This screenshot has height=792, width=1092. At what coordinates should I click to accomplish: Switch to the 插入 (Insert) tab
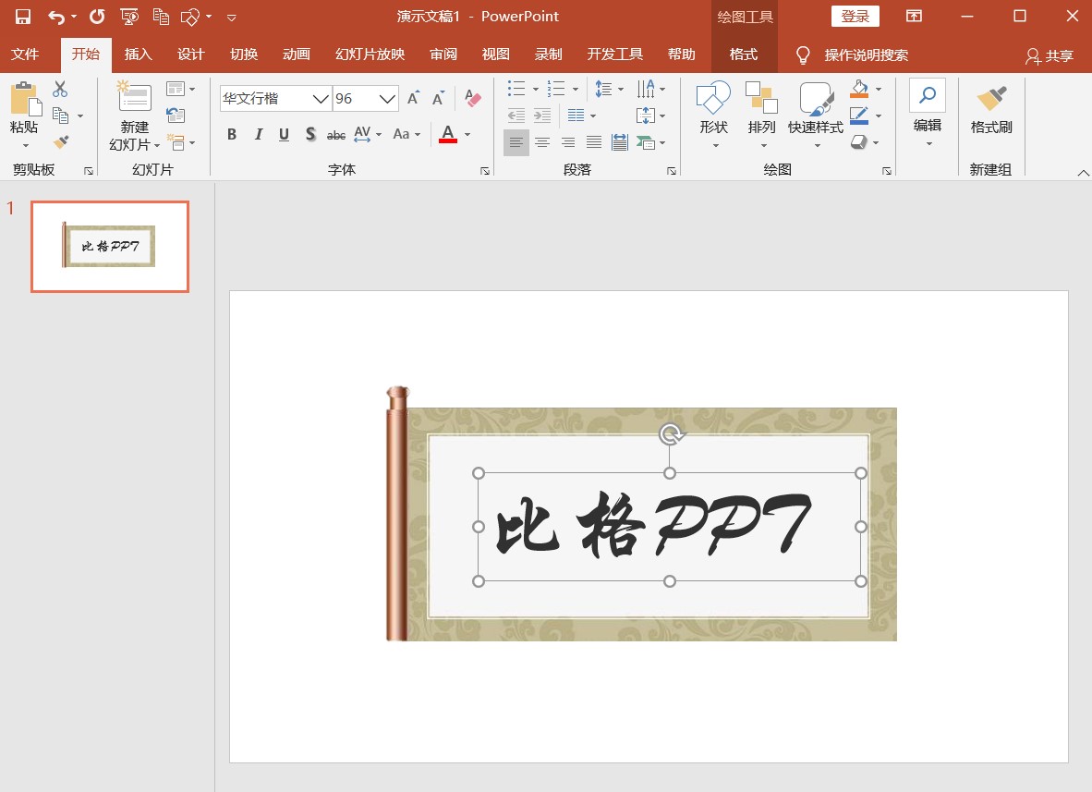coord(138,55)
